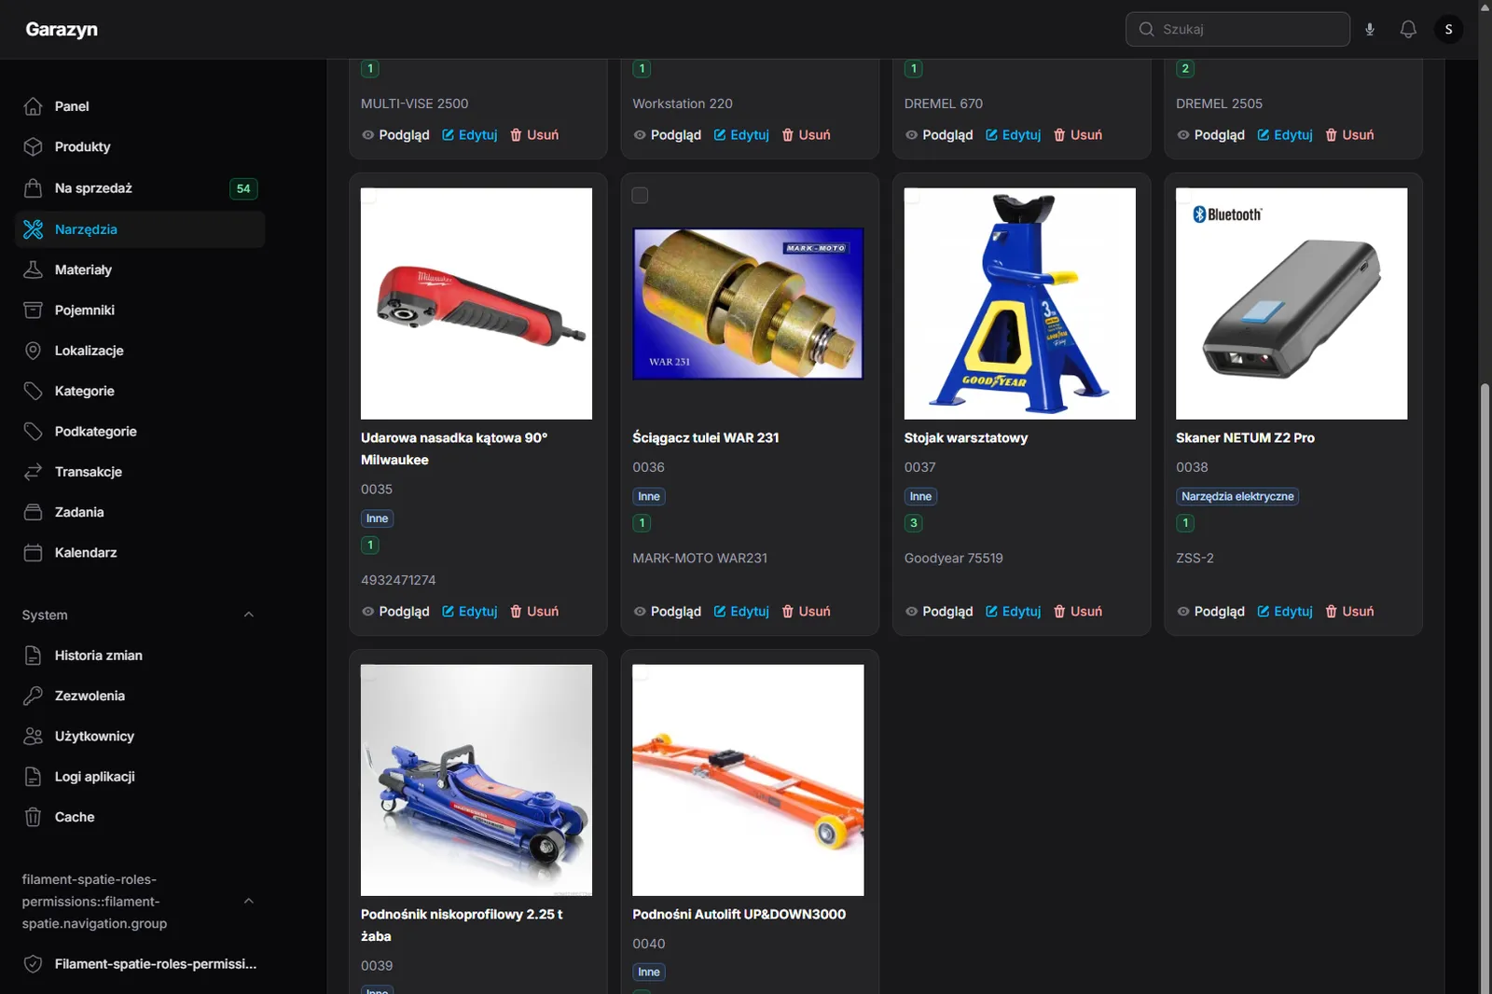
Task: Click Usuń for Stojak warsztatowy
Action: click(x=1078, y=611)
